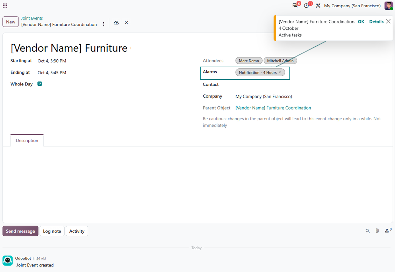Untick the Whole Day checkbox
The width and height of the screenshot is (395, 272).
pos(40,84)
